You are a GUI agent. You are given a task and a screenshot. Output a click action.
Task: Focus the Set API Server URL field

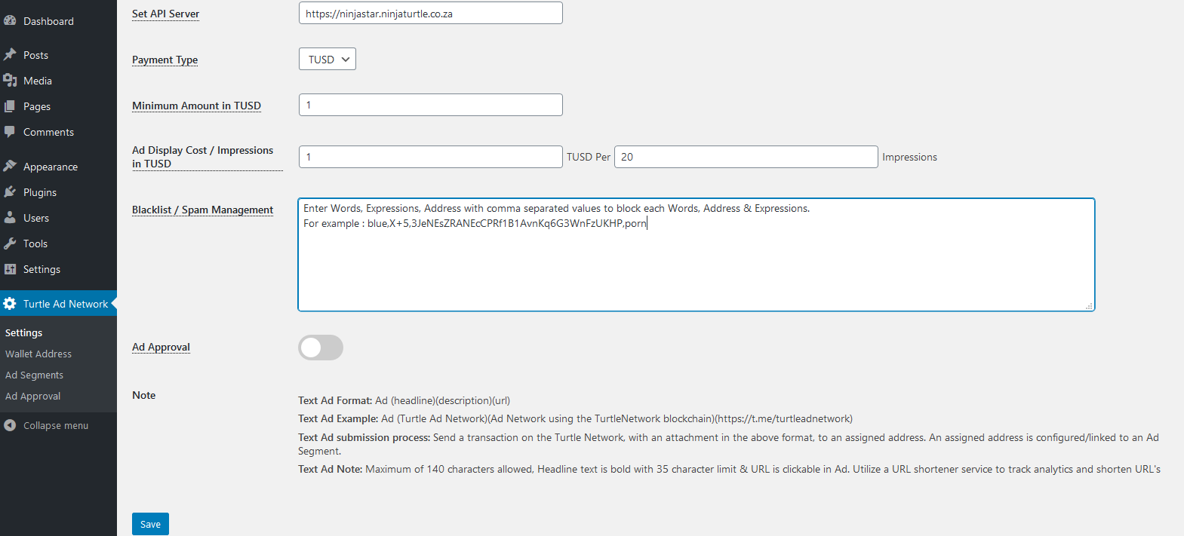[431, 13]
